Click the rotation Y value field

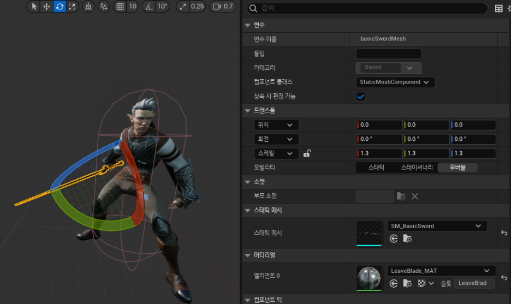tap(426, 139)
